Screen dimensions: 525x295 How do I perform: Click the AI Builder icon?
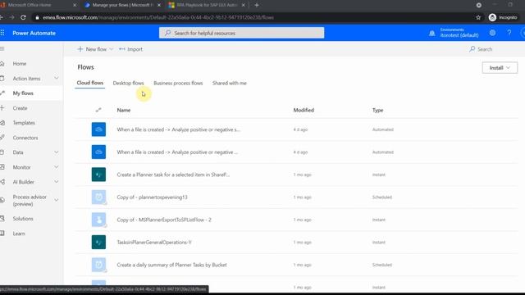click(2, 182)
